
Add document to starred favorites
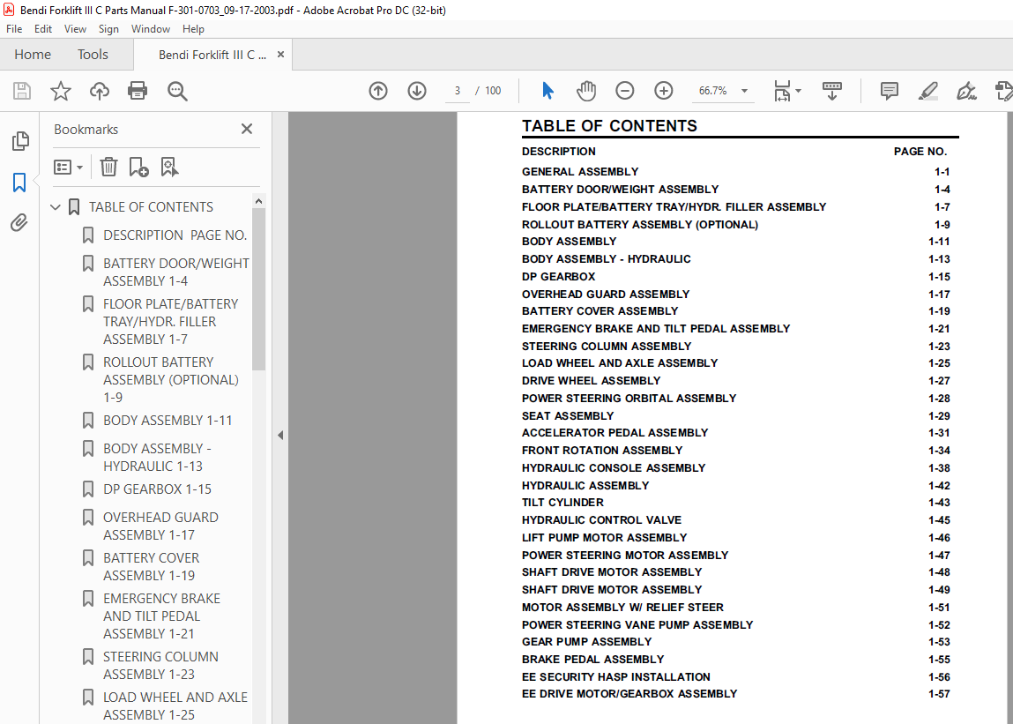point(61,91)
